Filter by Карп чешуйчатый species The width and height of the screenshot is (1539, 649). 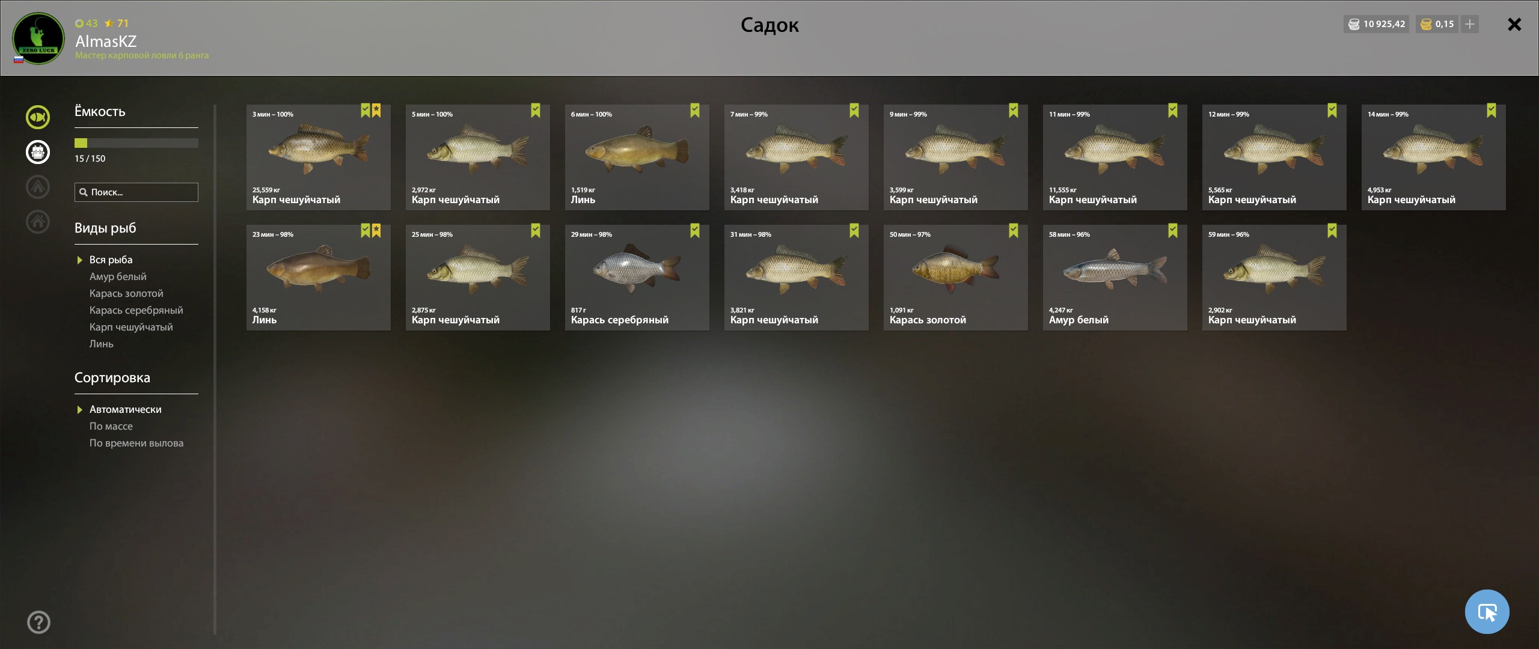[x=131, y=327]
